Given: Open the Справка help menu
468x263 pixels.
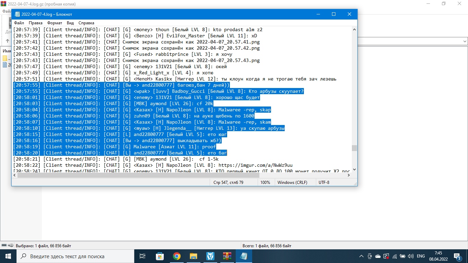Looking at the screenshot, I should [x=86, y=23].
